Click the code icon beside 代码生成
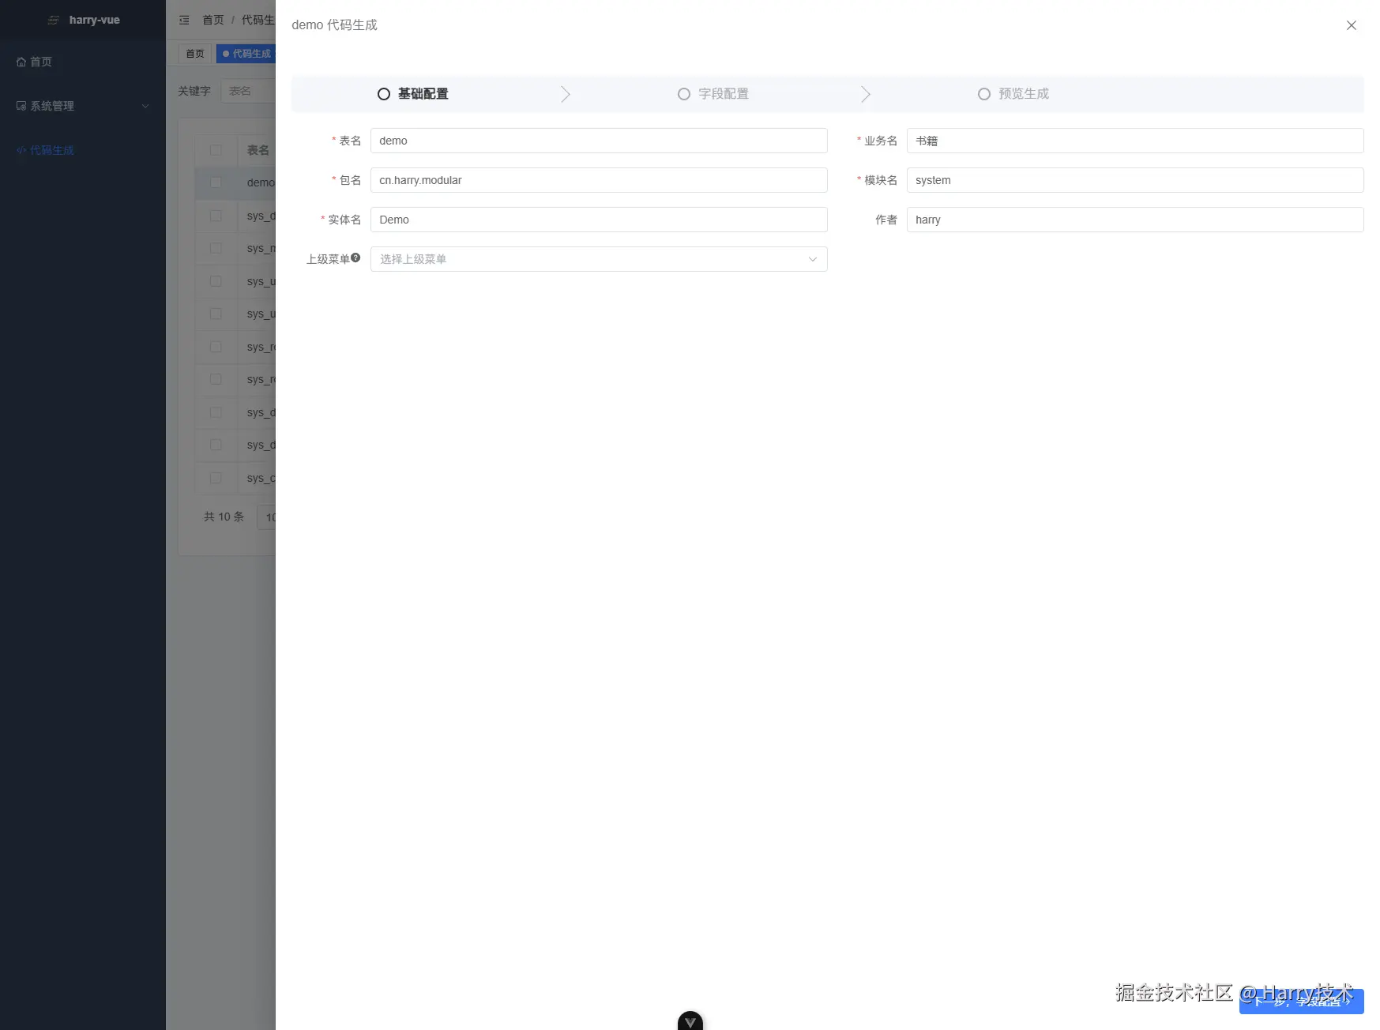The image size is (1380, 1030). click(x=21, y=150)
